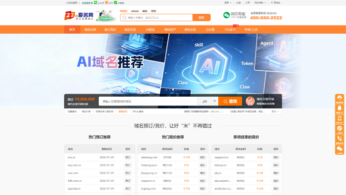Click domain name swai.com
The image size is (346, 195).
(73, 173)
